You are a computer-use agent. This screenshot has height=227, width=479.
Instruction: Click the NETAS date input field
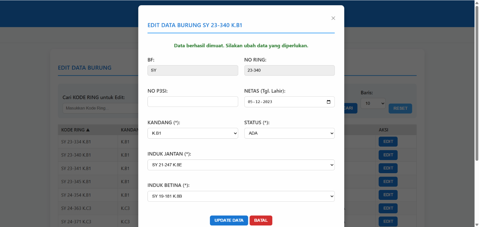[x=281, y=102]
